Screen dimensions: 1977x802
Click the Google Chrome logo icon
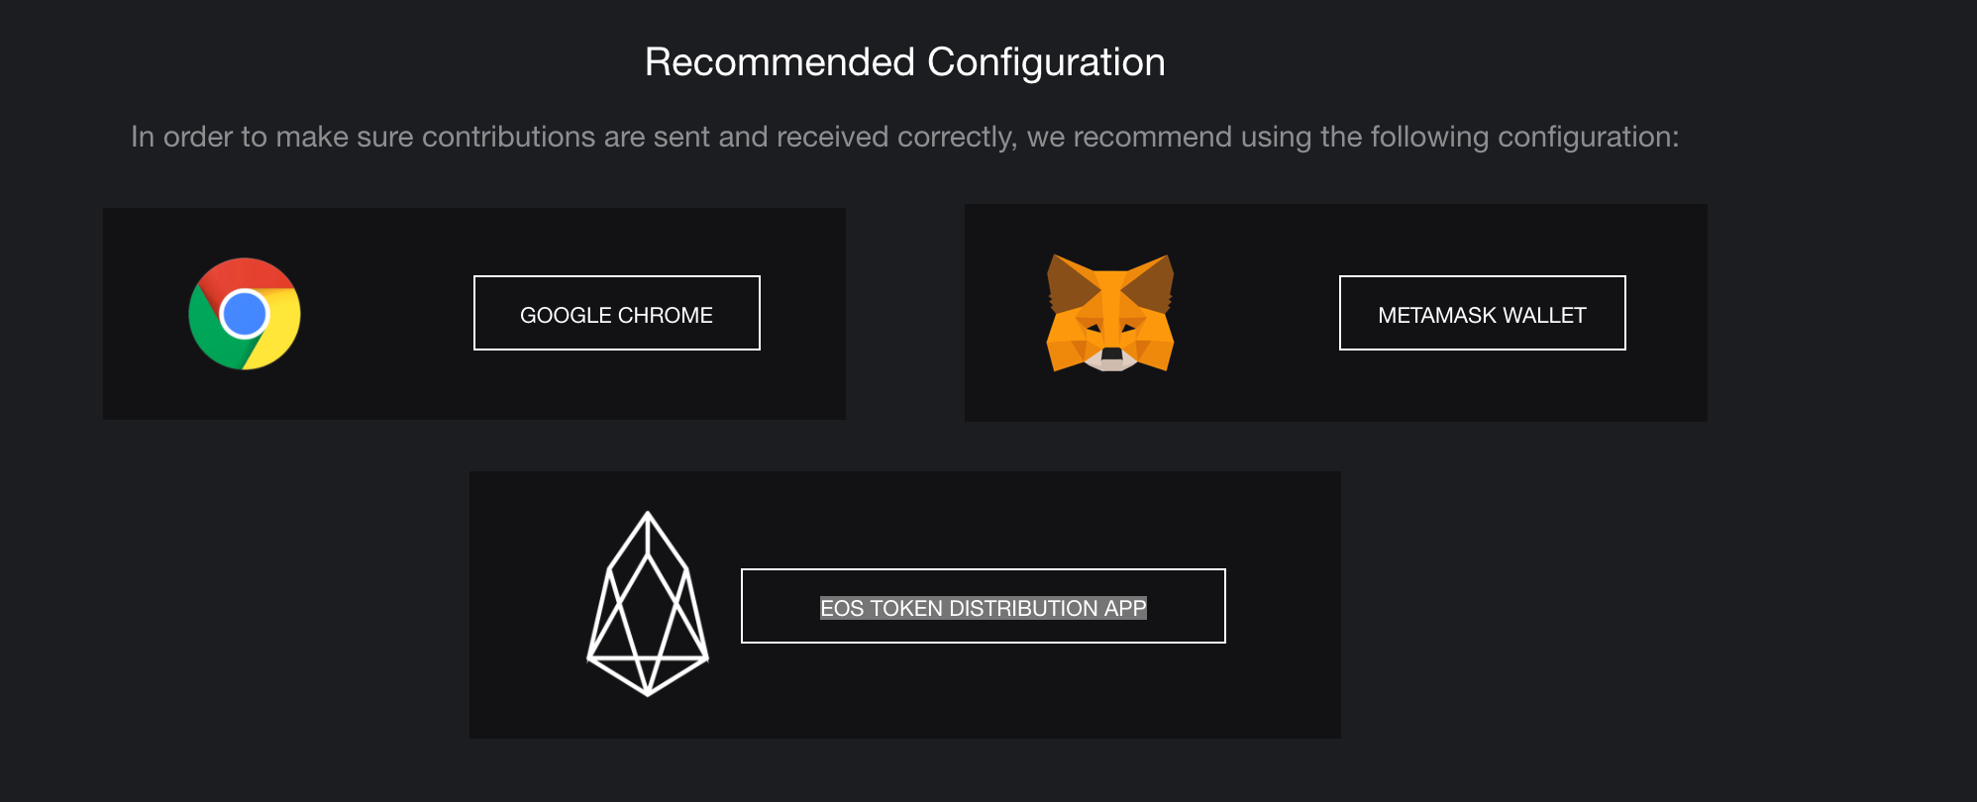[245, 314]
